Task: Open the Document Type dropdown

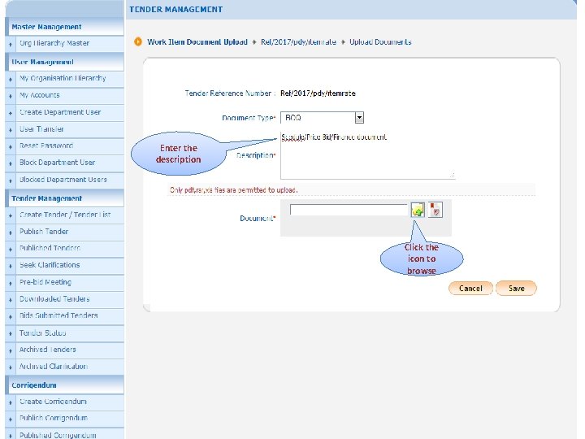Action: [x=322, y=118]
